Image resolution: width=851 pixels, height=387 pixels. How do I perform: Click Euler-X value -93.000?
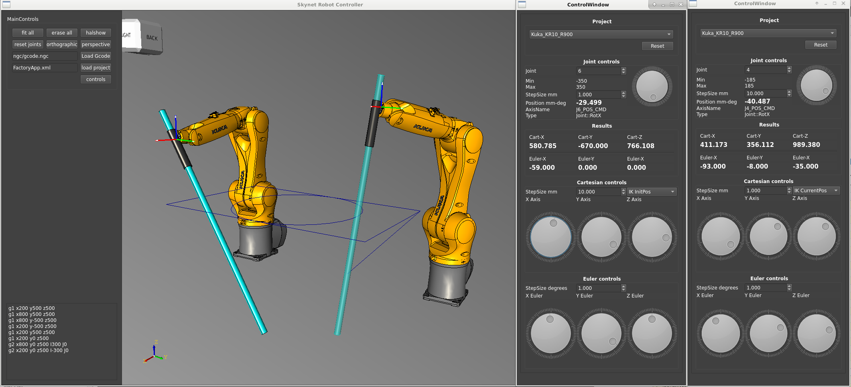713,167
